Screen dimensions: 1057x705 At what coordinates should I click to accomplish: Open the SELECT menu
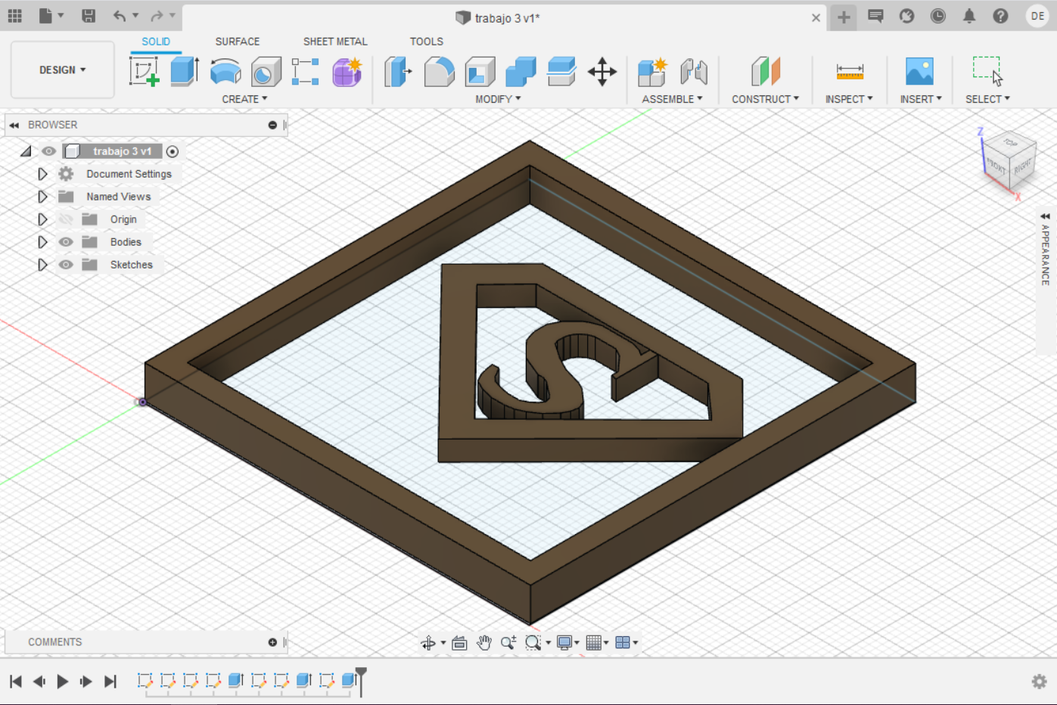pos(987,99)
